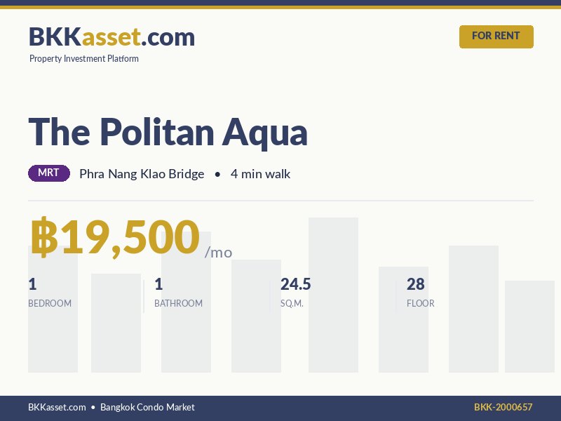This screenshot has width=561, height=421.
Task: Click the purple MRT badge
Action: [49, 173]
